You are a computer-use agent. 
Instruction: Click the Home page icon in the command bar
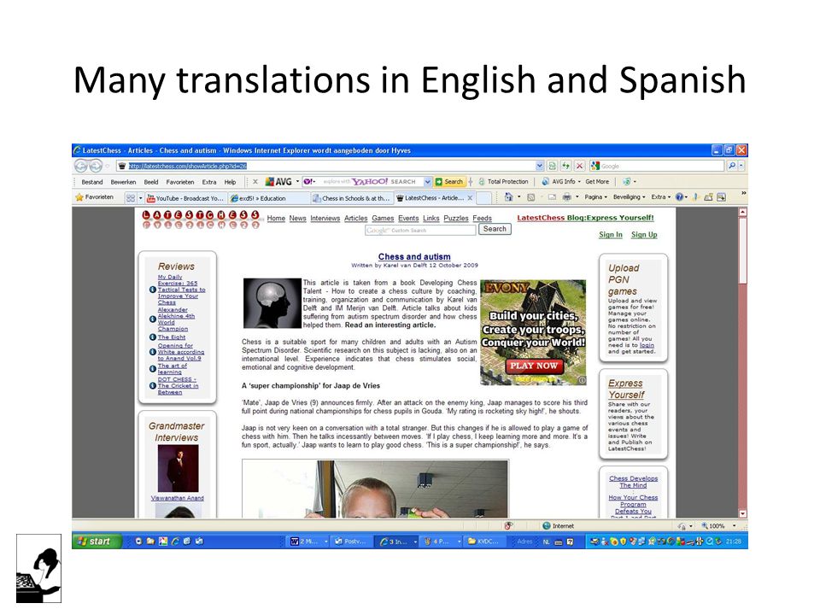coord(508,197)
